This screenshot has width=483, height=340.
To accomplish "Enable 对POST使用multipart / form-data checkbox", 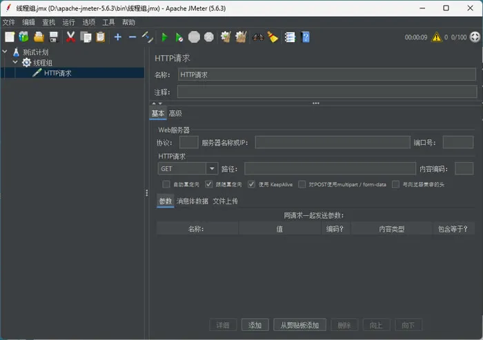I will click(x=302, y=184).
